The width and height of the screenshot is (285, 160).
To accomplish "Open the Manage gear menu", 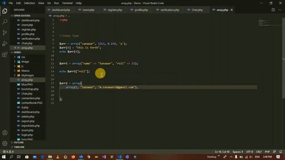I will (x=5, y=143).
